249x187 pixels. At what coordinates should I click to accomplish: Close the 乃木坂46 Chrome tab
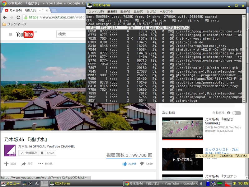click(x=47, y=11)
